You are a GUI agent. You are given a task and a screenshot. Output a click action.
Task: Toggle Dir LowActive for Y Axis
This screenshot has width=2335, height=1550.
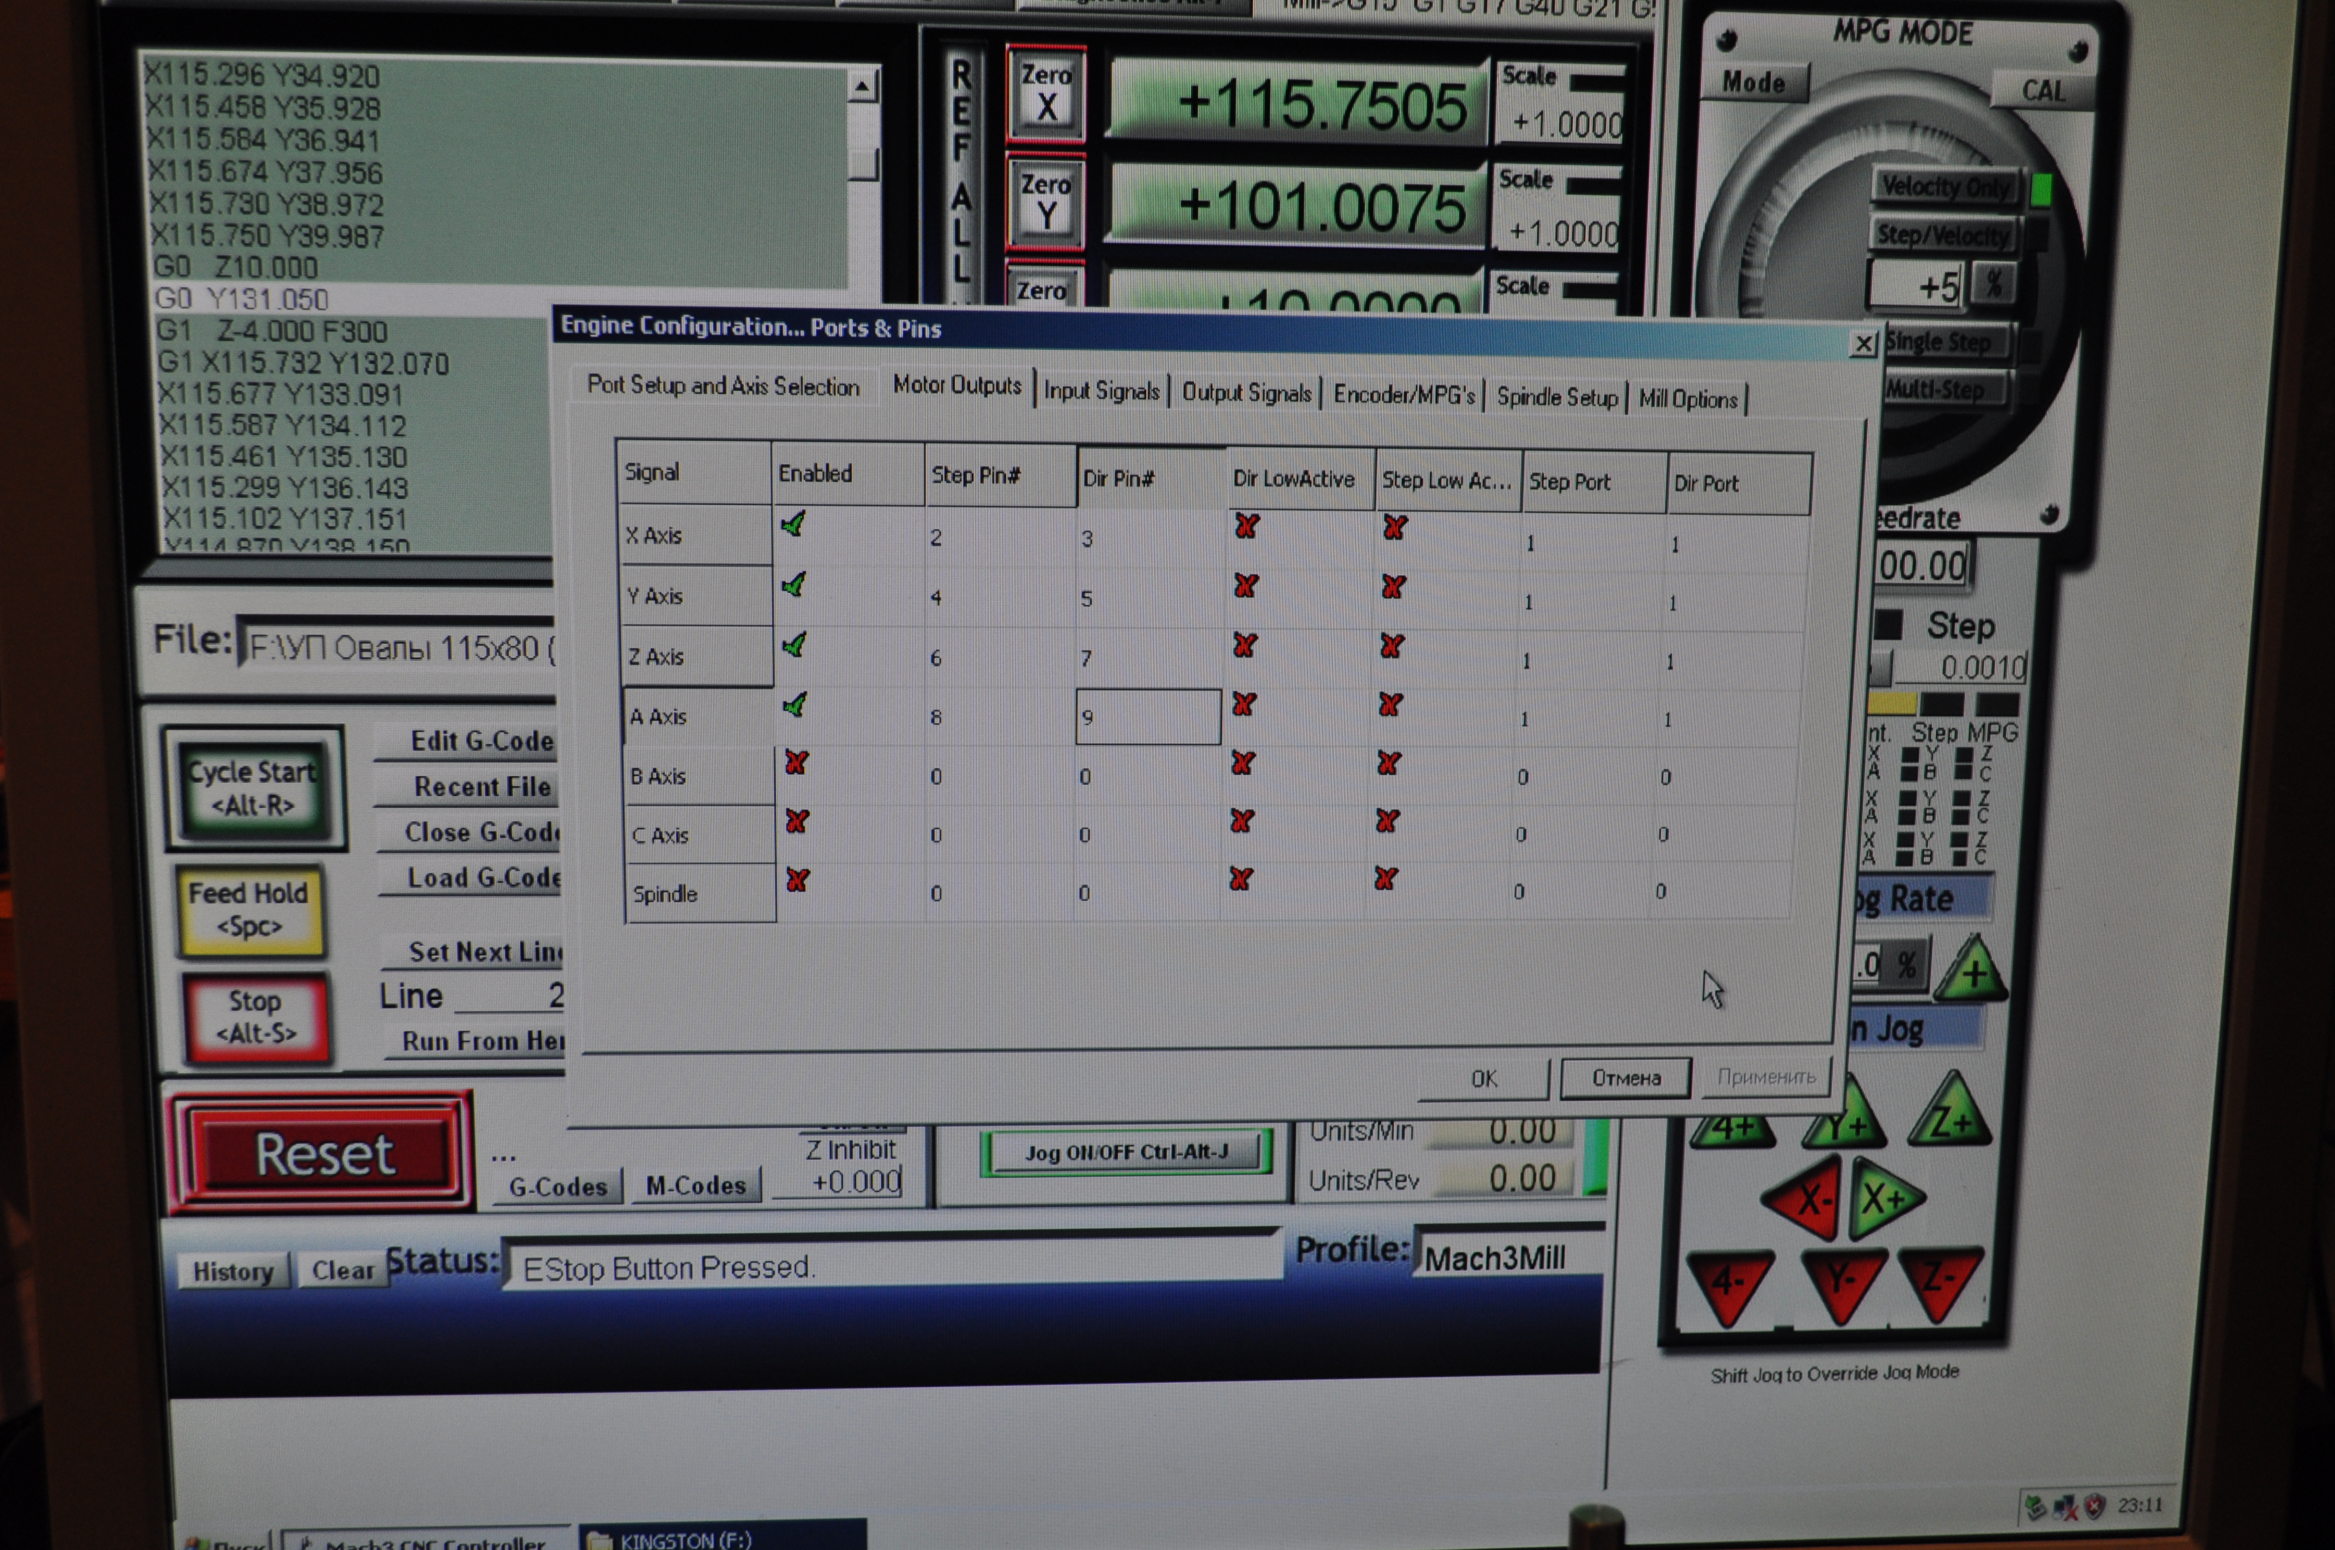click(x=1246, y=586)
